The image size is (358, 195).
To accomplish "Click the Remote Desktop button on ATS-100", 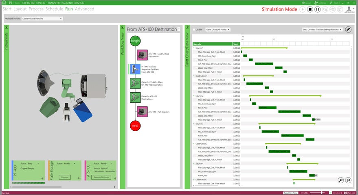I will 101,177.
